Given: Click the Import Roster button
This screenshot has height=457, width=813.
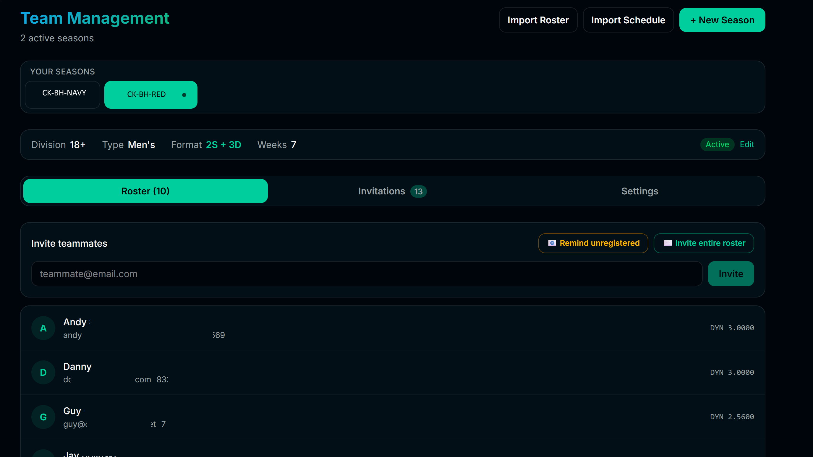Looking at the screenshot, I should tap(538, 20).
